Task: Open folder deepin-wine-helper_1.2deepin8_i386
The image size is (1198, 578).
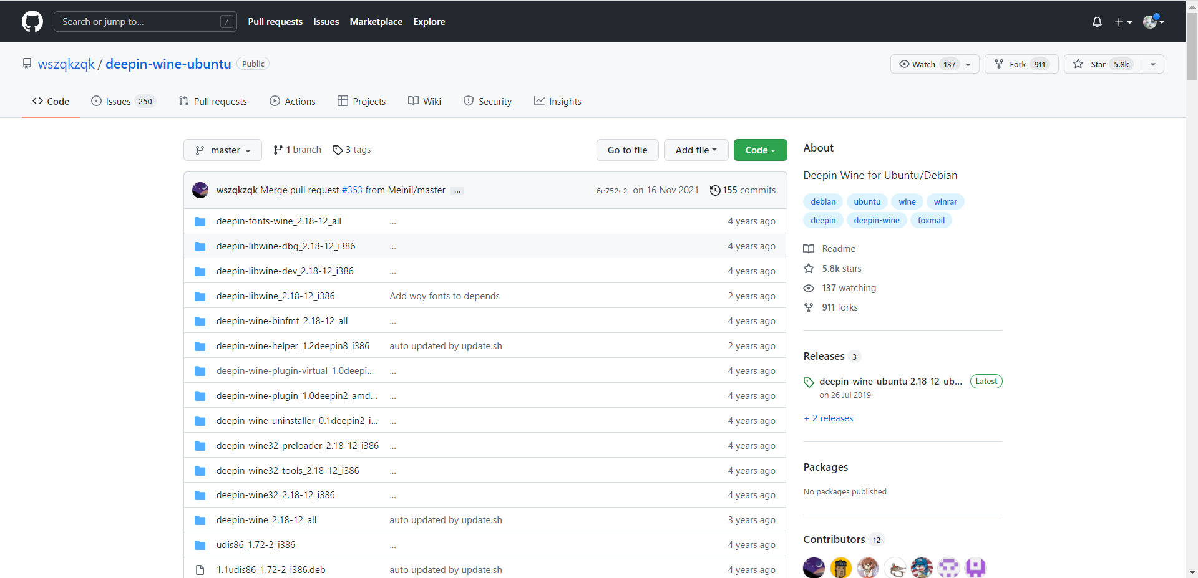Action: click(293, 346)
